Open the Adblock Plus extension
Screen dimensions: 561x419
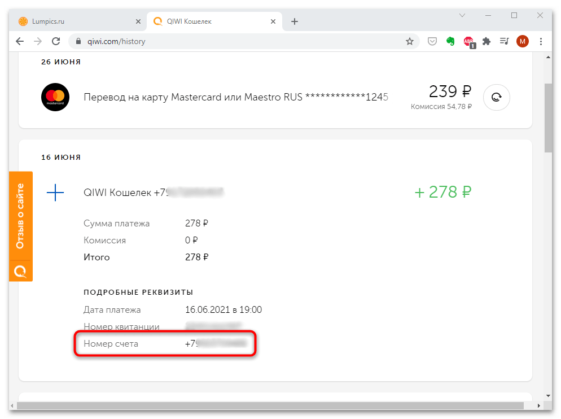pyautogui.click(x=468, y=41)
